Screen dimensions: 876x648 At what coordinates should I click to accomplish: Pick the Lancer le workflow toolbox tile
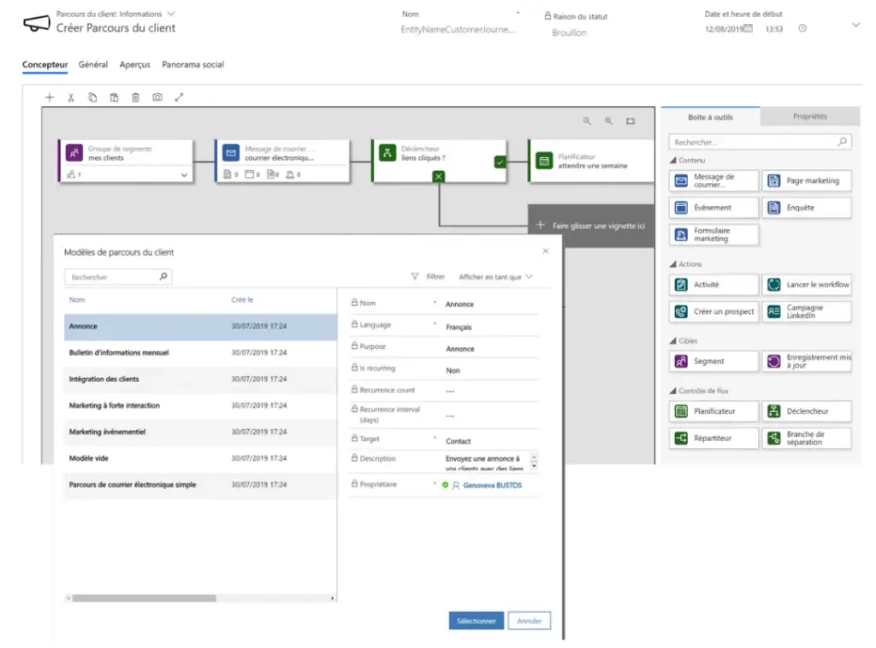click(807, 285)
